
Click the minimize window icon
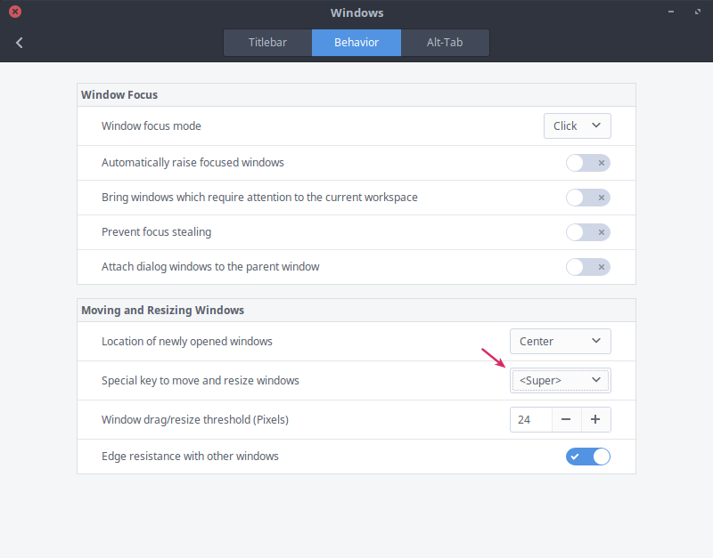tap(670, 12)
